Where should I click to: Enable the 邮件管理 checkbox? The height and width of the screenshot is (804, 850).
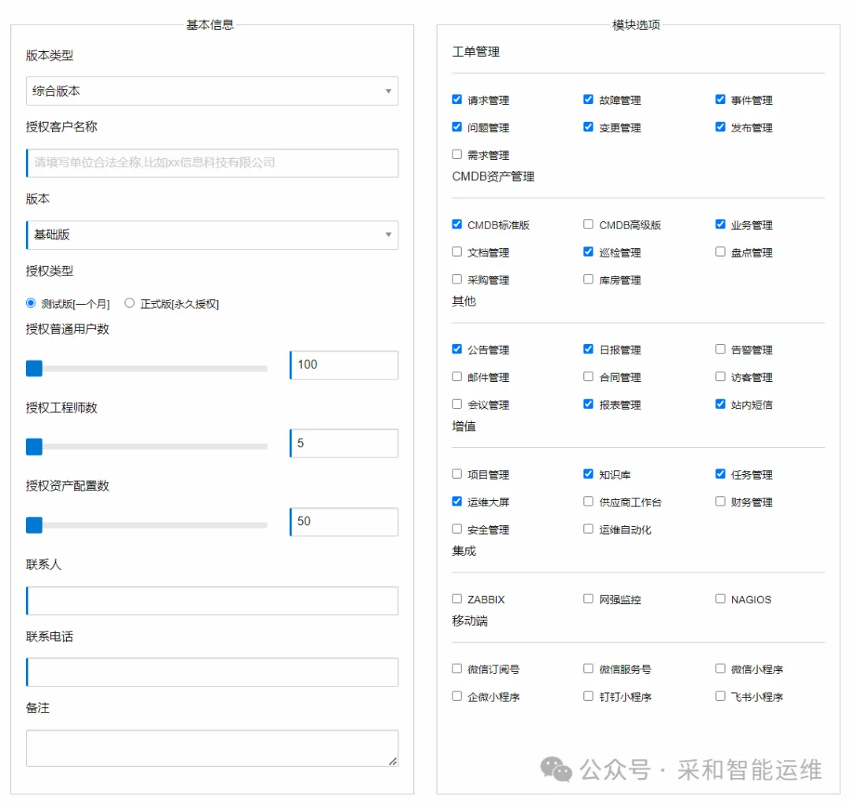[457, 376]
